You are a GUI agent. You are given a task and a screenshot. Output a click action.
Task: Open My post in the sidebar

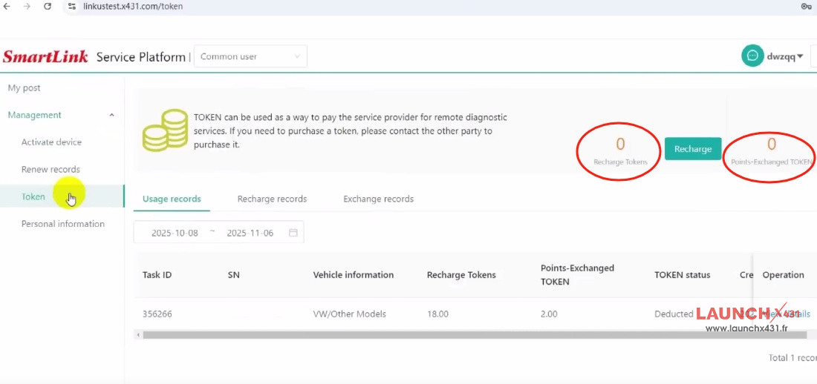(x=24, y=88)
